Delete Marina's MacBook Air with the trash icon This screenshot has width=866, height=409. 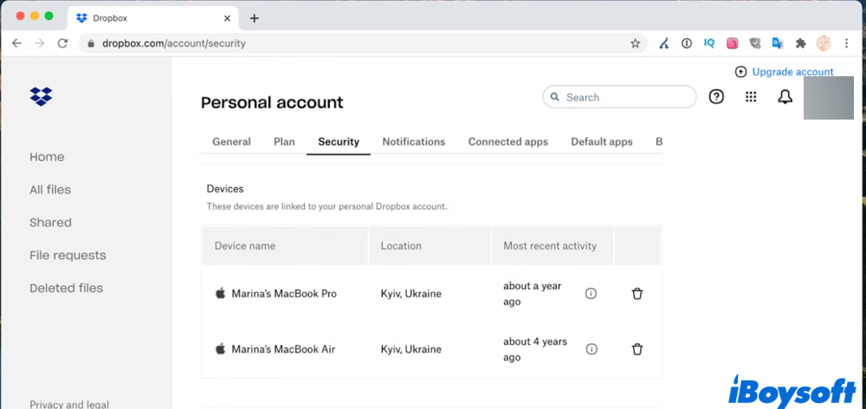point(637,349)
